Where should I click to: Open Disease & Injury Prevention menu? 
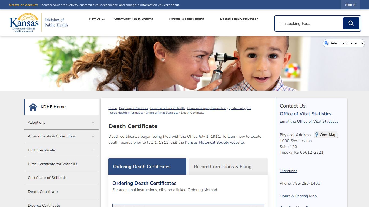[x=239, y=19]
